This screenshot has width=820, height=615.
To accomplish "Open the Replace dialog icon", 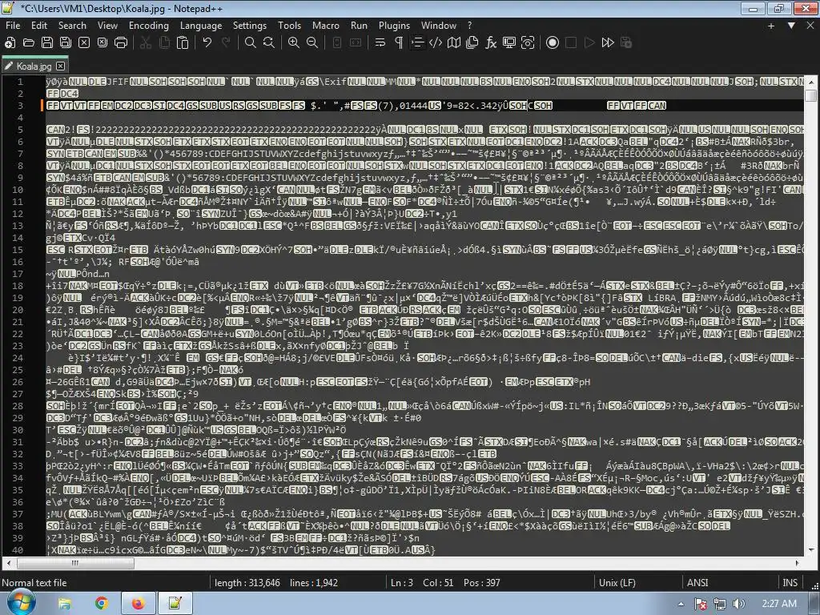I will pyautogui.click(x=269, y=43).
